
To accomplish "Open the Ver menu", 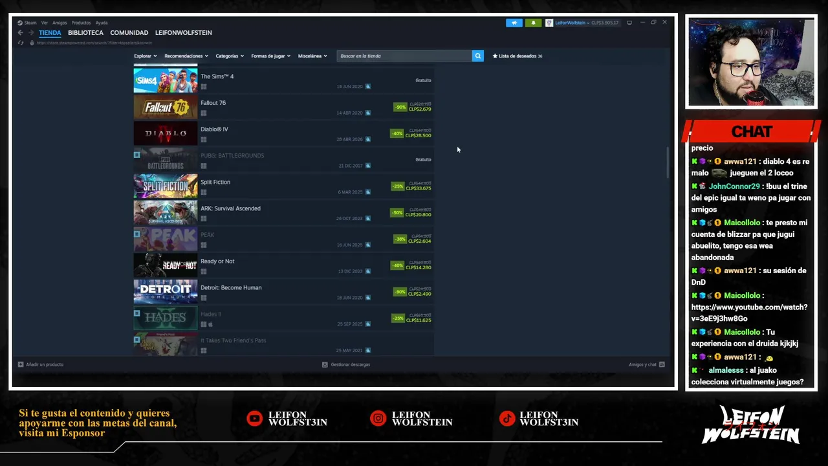I will (45, 23).
